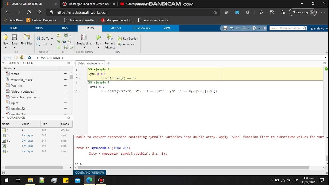Click the Run and Advance icon
This screenshot has width=329, height=185.
click(x=110, y=37)
